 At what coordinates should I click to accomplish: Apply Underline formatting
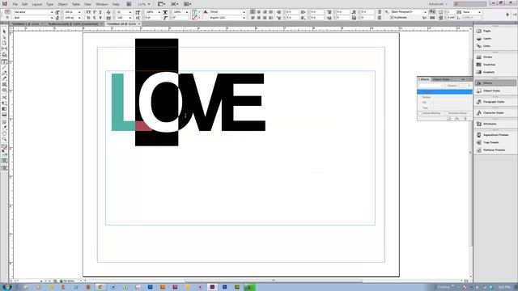pyautogui.click(x=100, y=12)
